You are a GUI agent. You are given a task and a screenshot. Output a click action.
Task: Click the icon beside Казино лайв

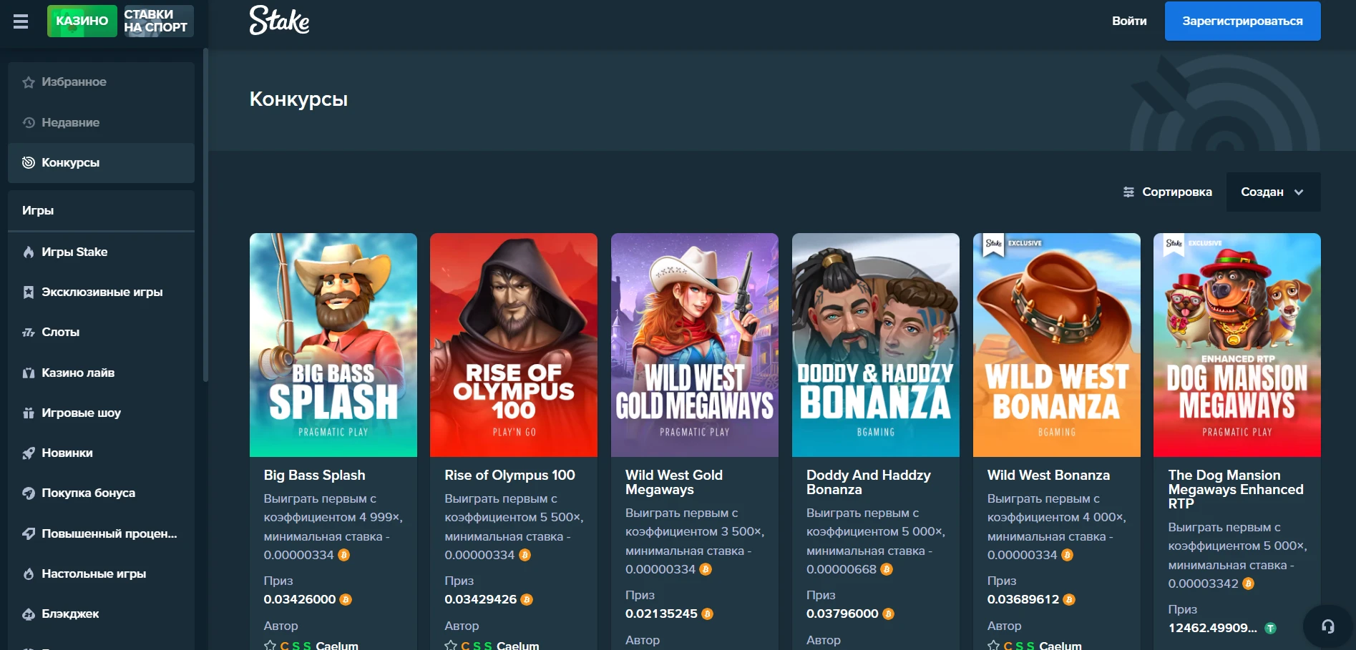coord(29,373)
